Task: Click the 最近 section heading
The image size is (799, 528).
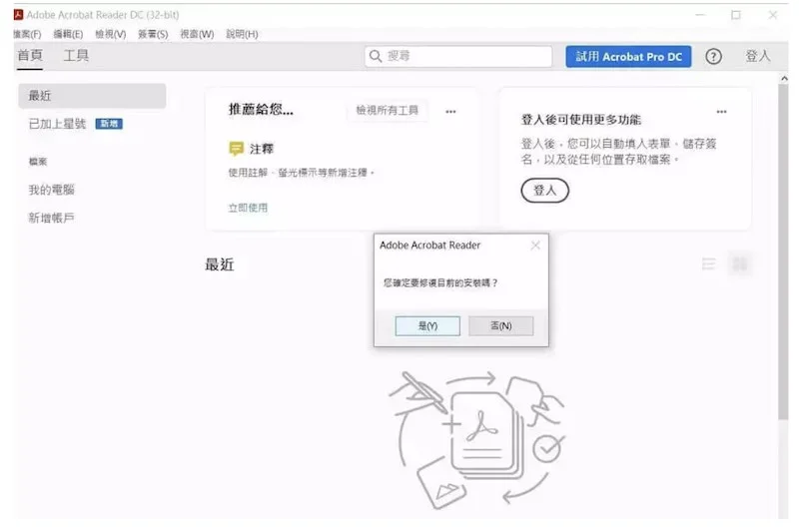Action: [220, 264]
